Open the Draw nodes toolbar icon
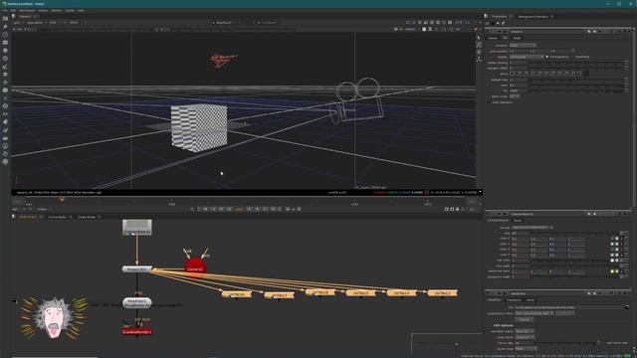The height and width of the screenshot is (358, 637). point(5,27)
